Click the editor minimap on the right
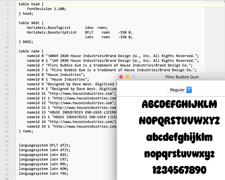The image size is (225, 180). pos(215,37)
